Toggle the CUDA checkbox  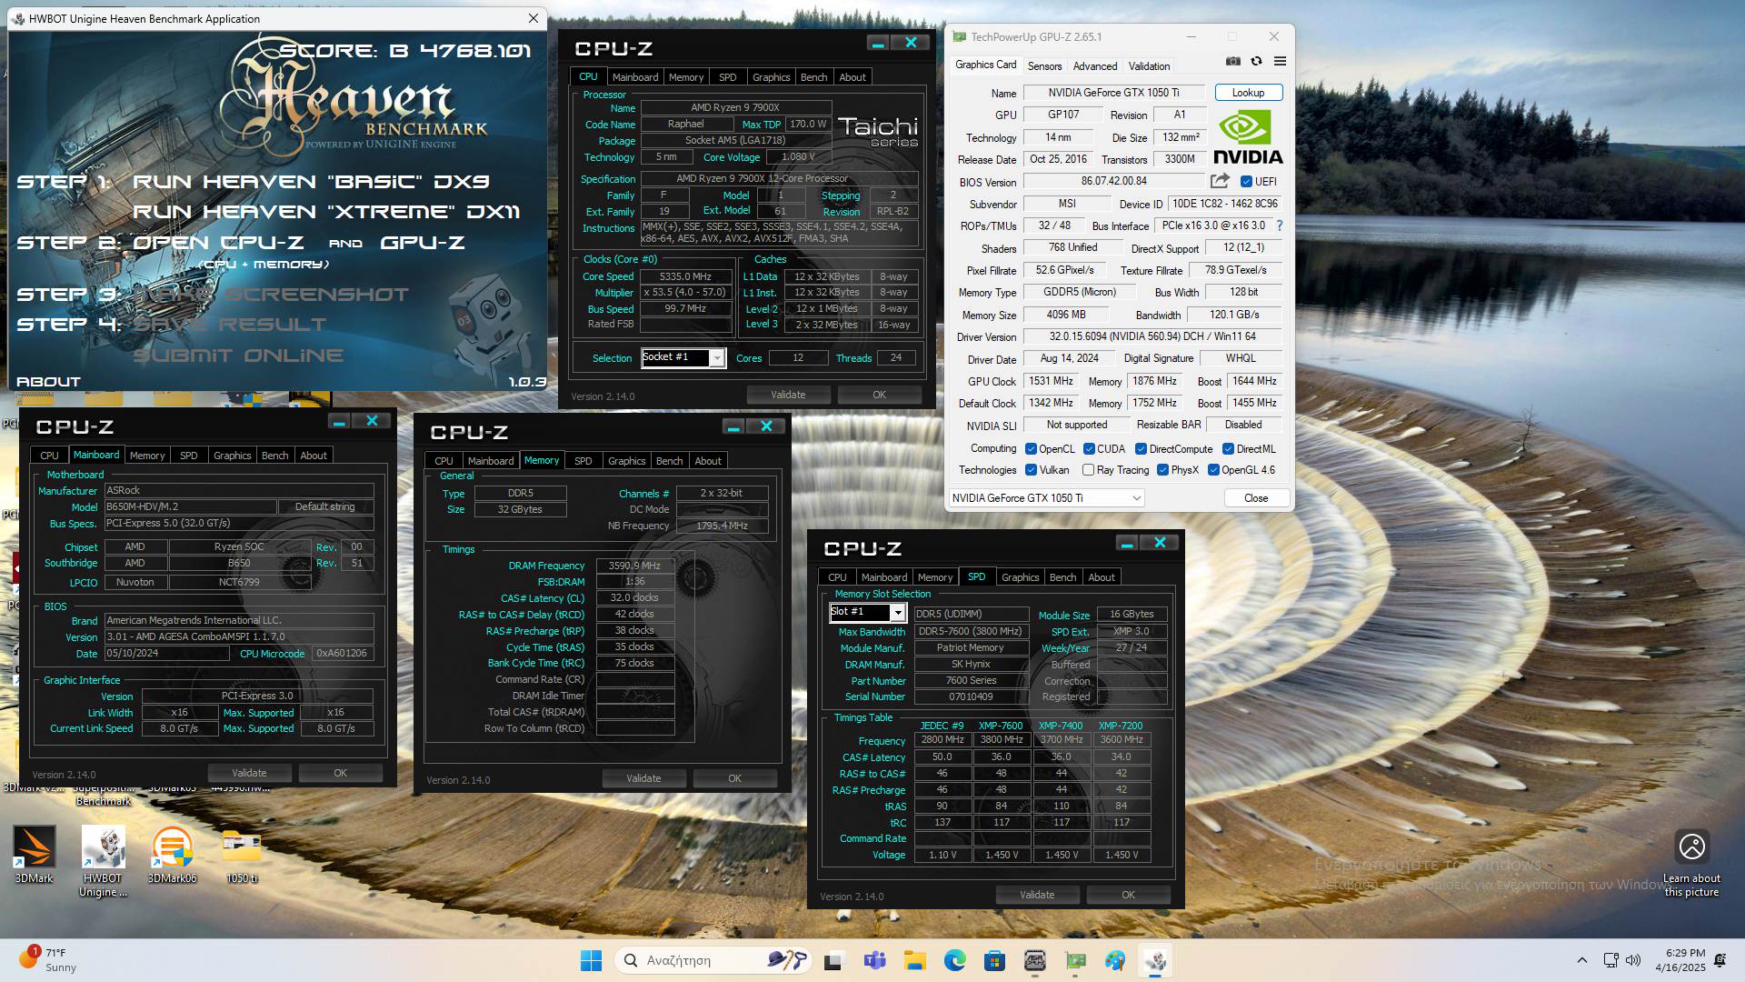click(x=1089, y=449)
